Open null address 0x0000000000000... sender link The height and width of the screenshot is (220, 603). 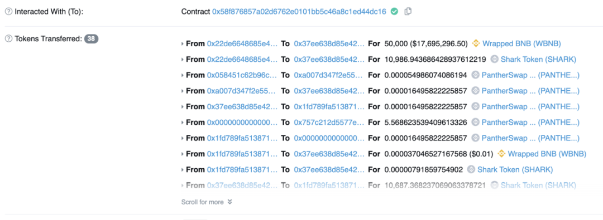click(242, 122)
